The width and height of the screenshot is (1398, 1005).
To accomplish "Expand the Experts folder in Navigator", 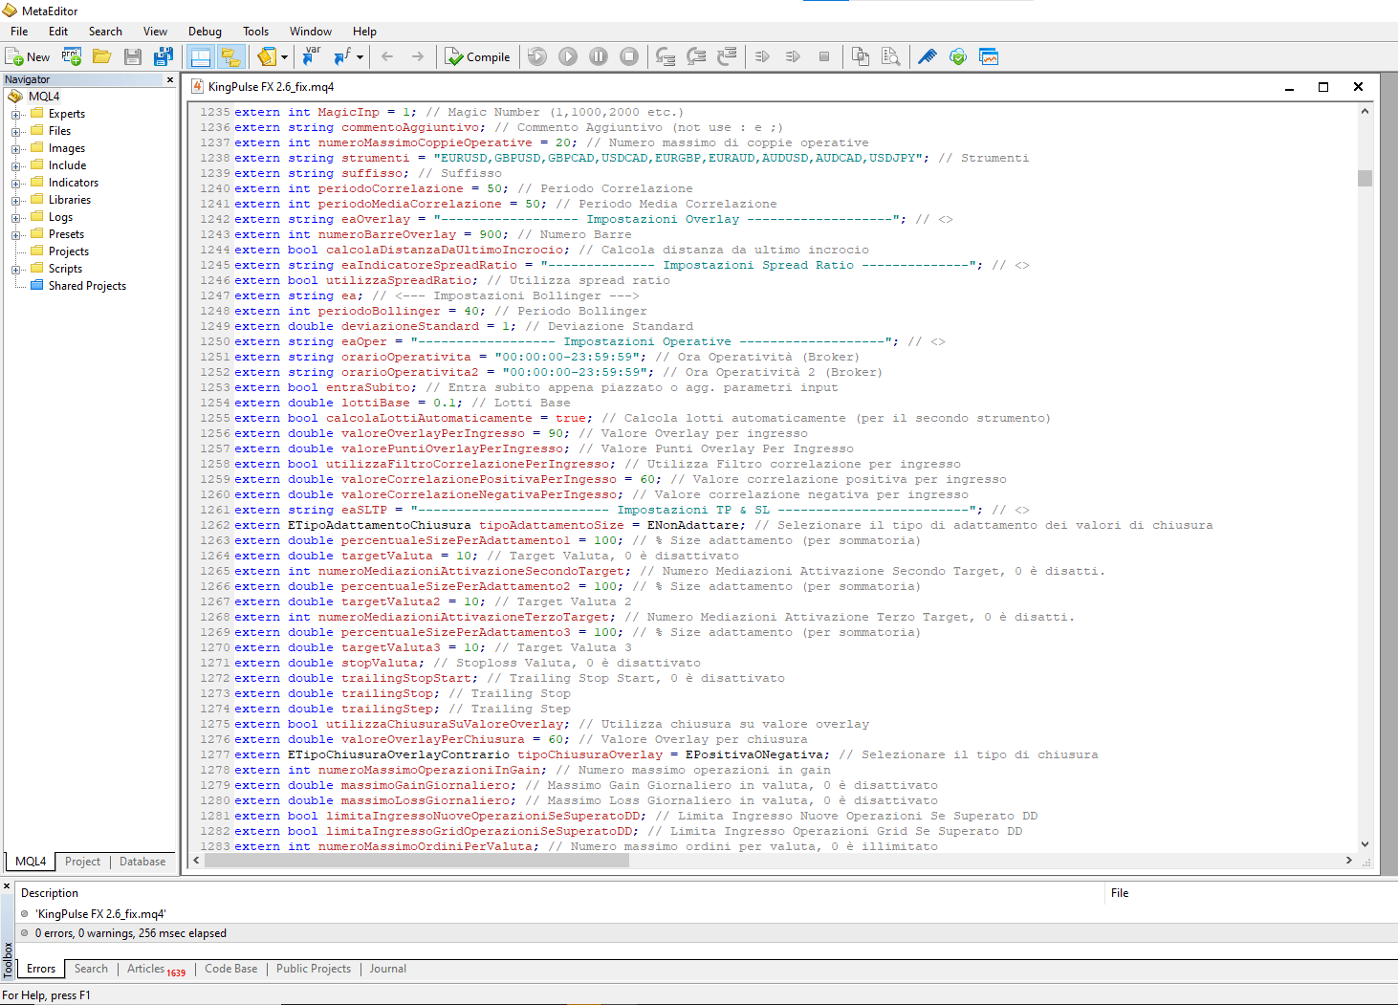I will (x=15, y=115).
